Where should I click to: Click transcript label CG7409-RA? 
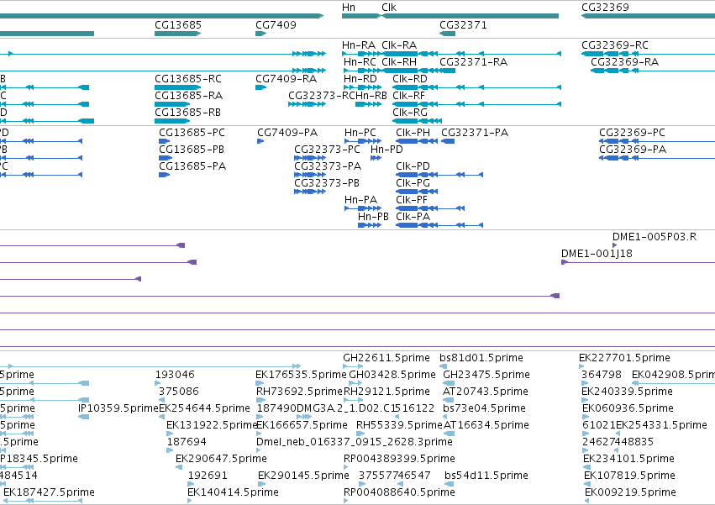pos(286,79)
